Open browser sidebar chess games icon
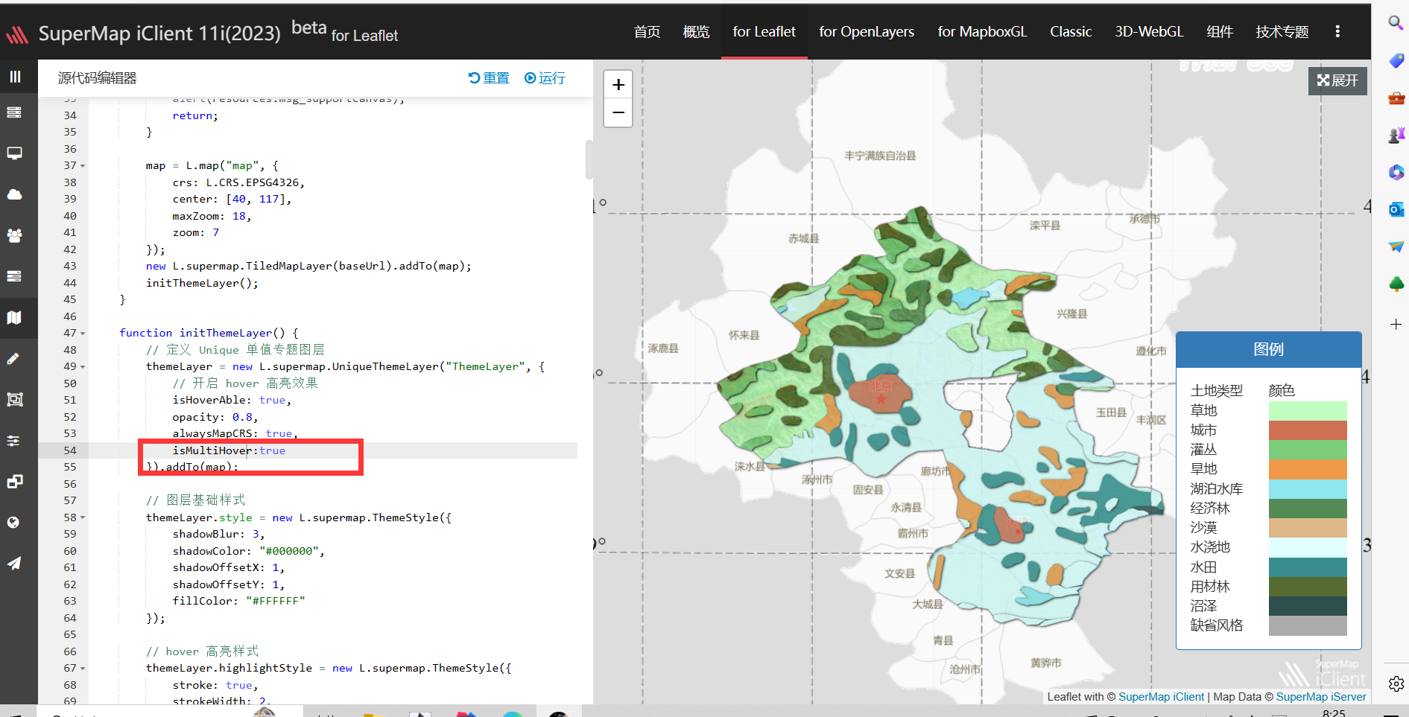Image resolution: width=1409 pixels, height=717 pixels. pos(1396,135)
